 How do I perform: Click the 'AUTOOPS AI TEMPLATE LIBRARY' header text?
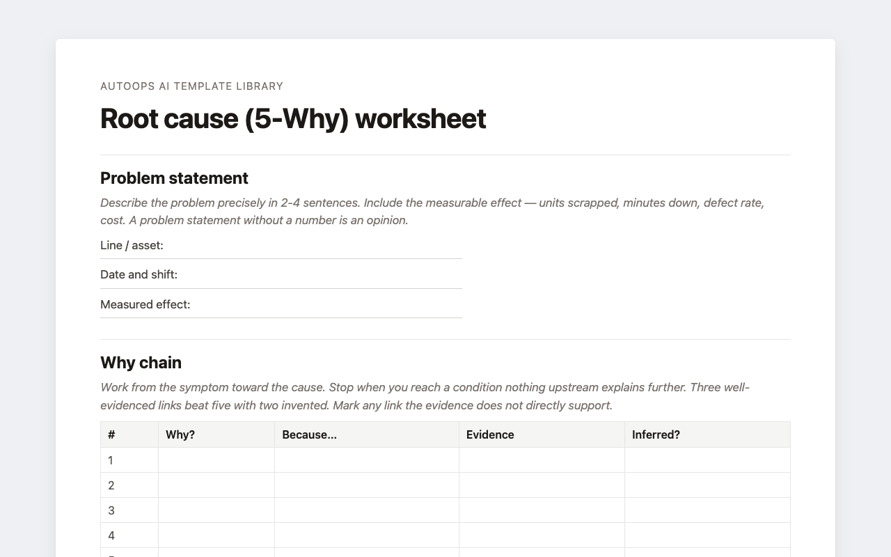pyautogui.click(x=191, y=86)
